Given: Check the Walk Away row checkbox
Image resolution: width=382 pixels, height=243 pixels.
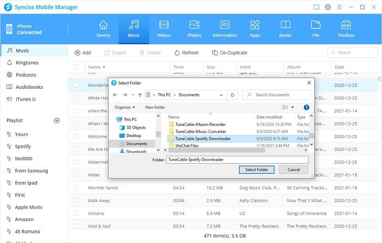Looking at the screenshot, I should 76,201.
